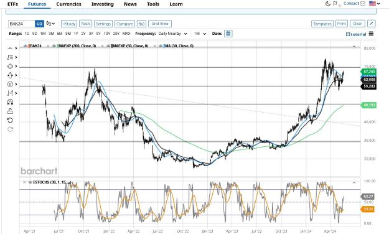Click the BAK24 symbol input field
389x234 pixels.
tap(22, 24)
